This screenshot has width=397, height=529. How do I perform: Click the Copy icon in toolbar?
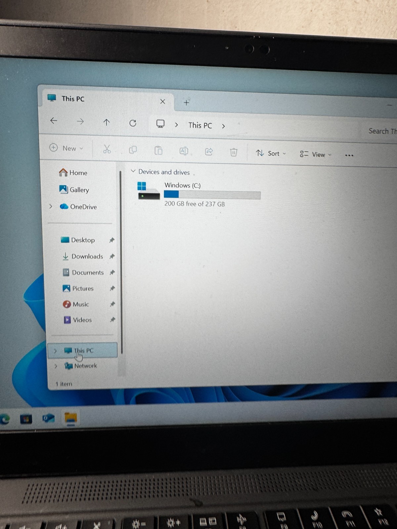133,150
